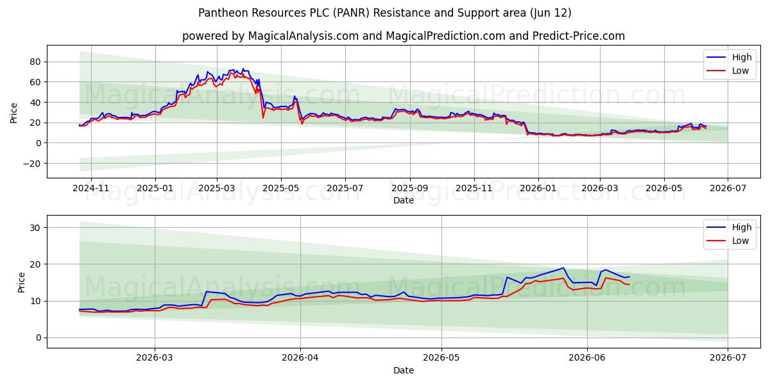Image resolution: width=770 pixels, height=385 pixels.
Task: Click top chart y-axis value '60'
Action: (x=36, y=82)
